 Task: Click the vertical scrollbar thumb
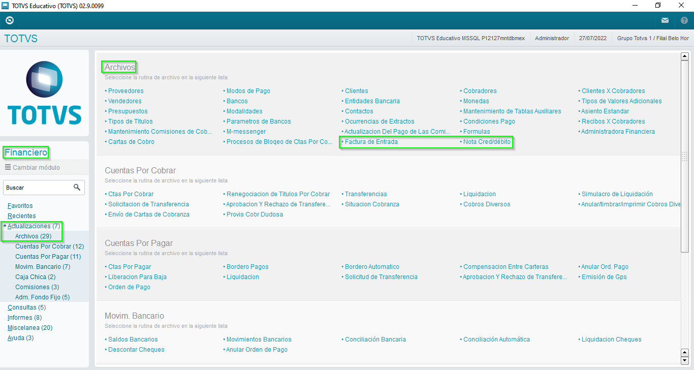(684, 157)
